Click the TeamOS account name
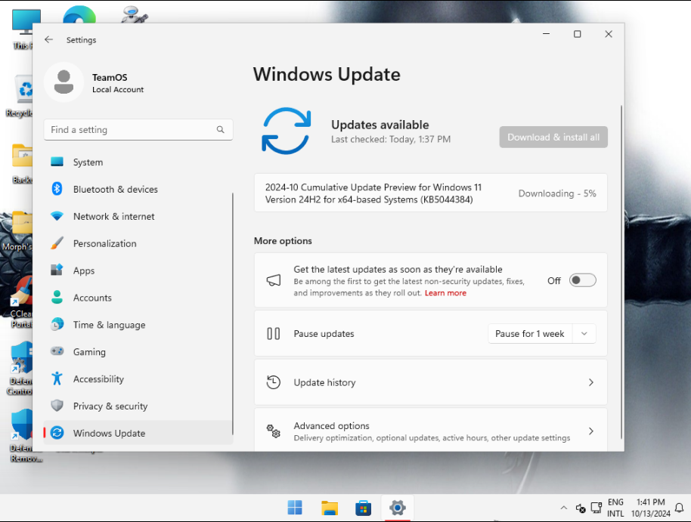Viewport: 691px width, 522px height. pos(110,78)
